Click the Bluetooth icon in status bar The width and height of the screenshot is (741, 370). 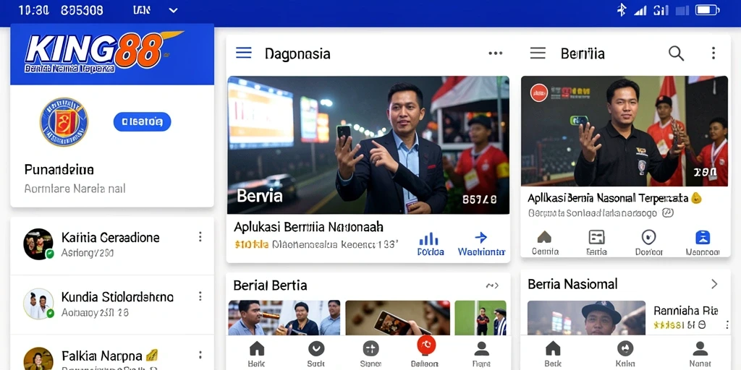pos(622,10)
